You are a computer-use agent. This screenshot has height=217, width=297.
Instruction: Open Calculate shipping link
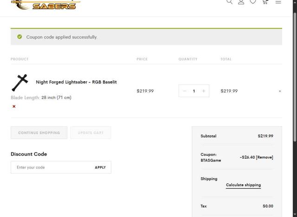point(243,185)
